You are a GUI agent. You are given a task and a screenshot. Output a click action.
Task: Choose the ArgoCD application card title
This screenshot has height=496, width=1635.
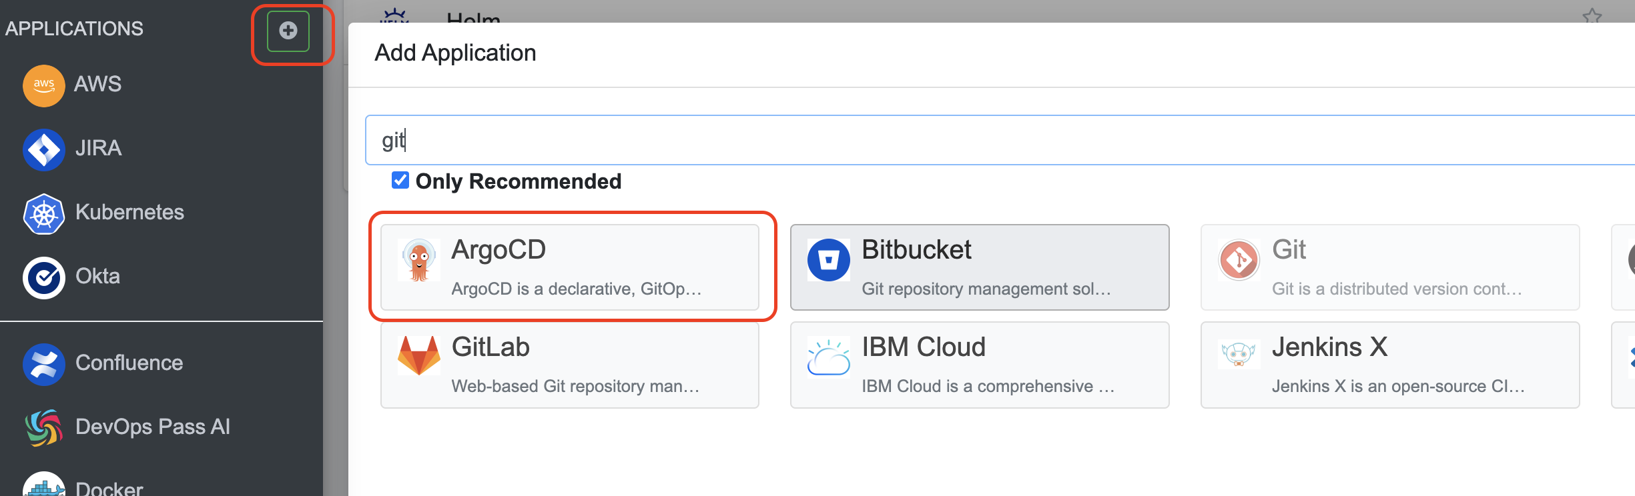(x=499, y=250)
